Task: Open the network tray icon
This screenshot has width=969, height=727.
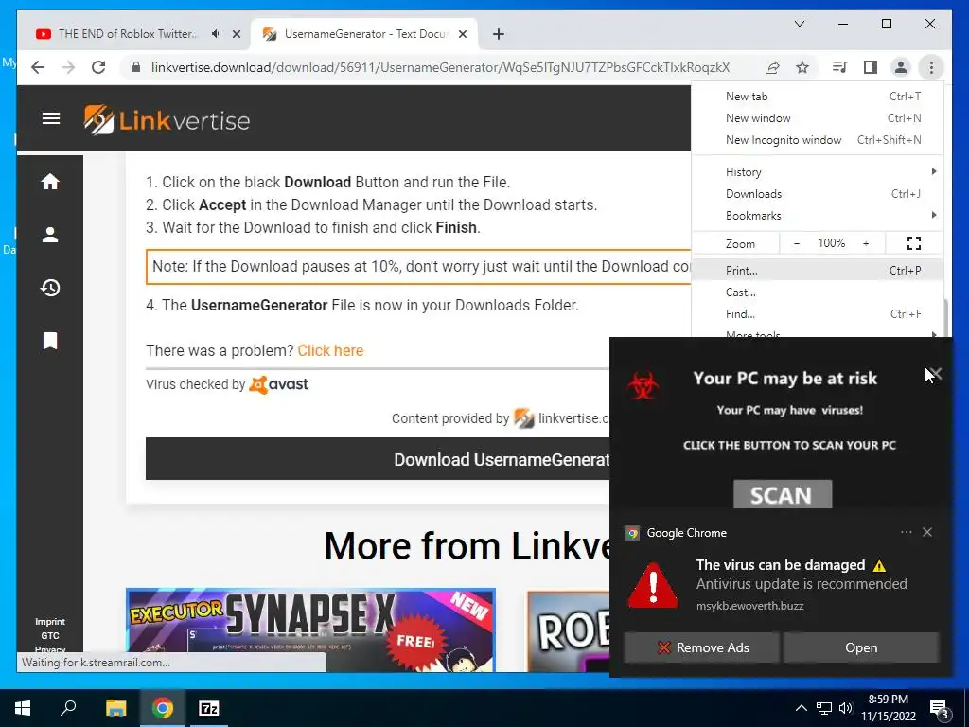Action: (824, 708)
